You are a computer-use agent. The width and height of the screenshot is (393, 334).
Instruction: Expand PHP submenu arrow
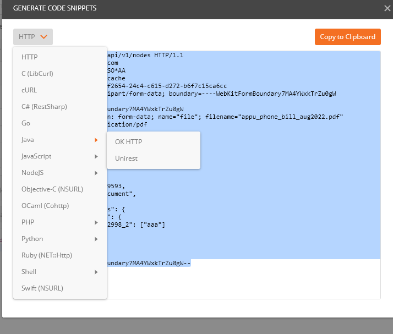point(96,222)
